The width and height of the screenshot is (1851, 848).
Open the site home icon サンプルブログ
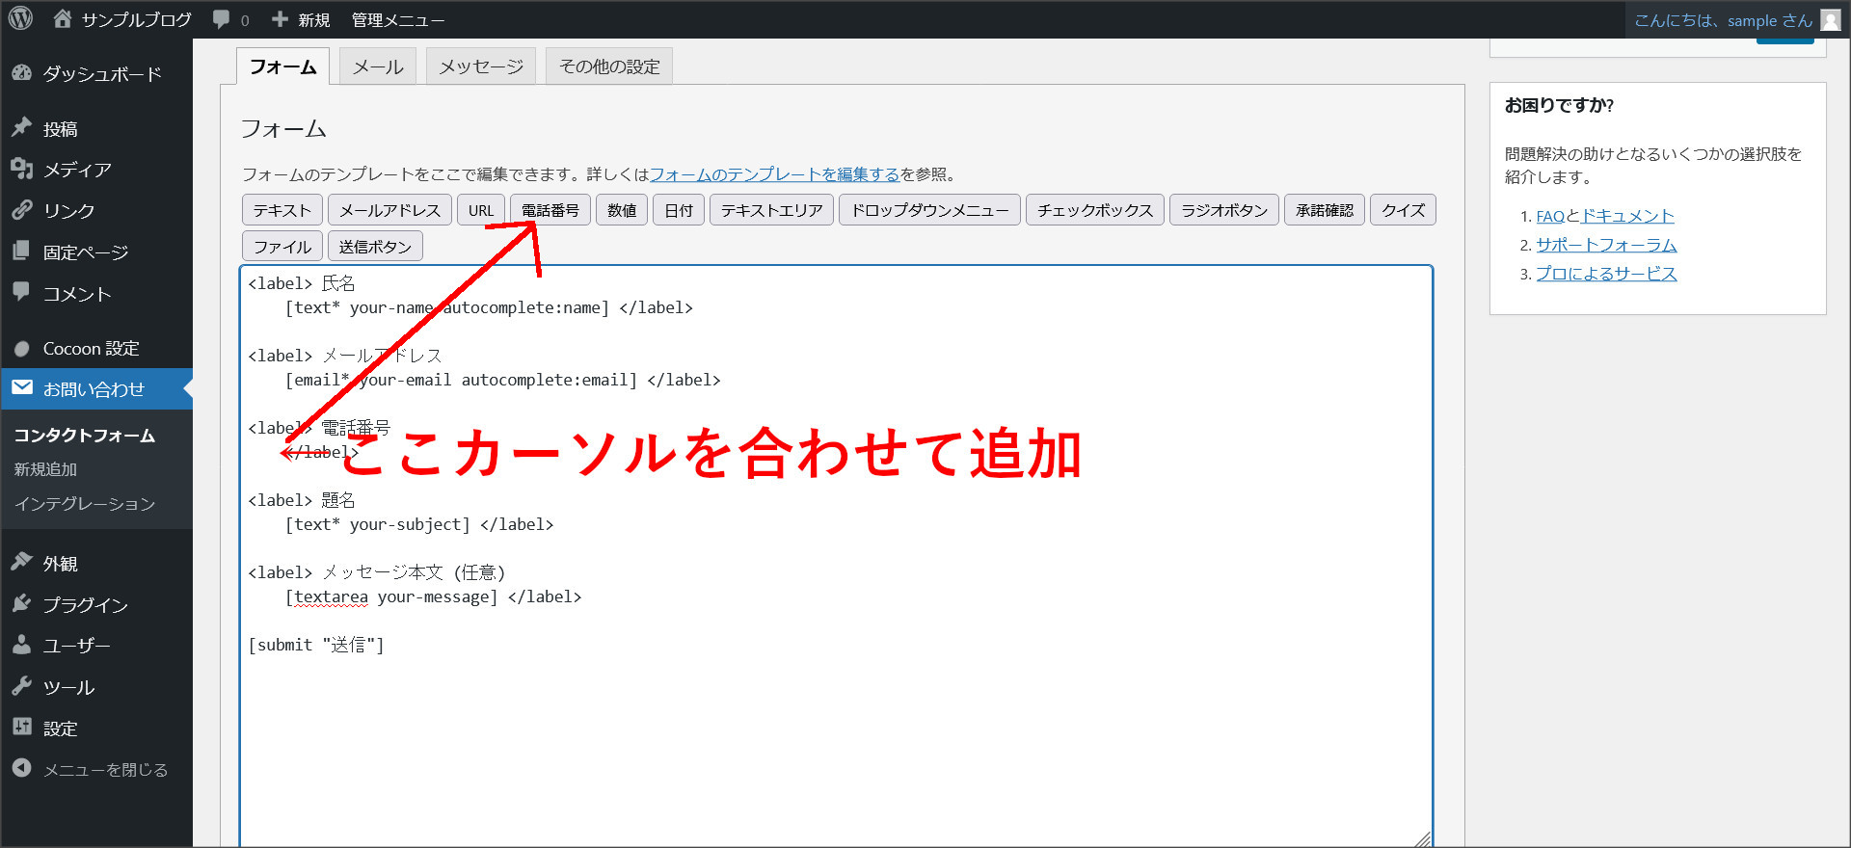coord(64,19)
